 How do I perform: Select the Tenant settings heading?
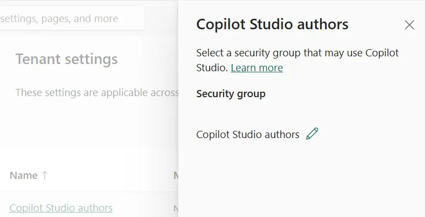[67, 59]
